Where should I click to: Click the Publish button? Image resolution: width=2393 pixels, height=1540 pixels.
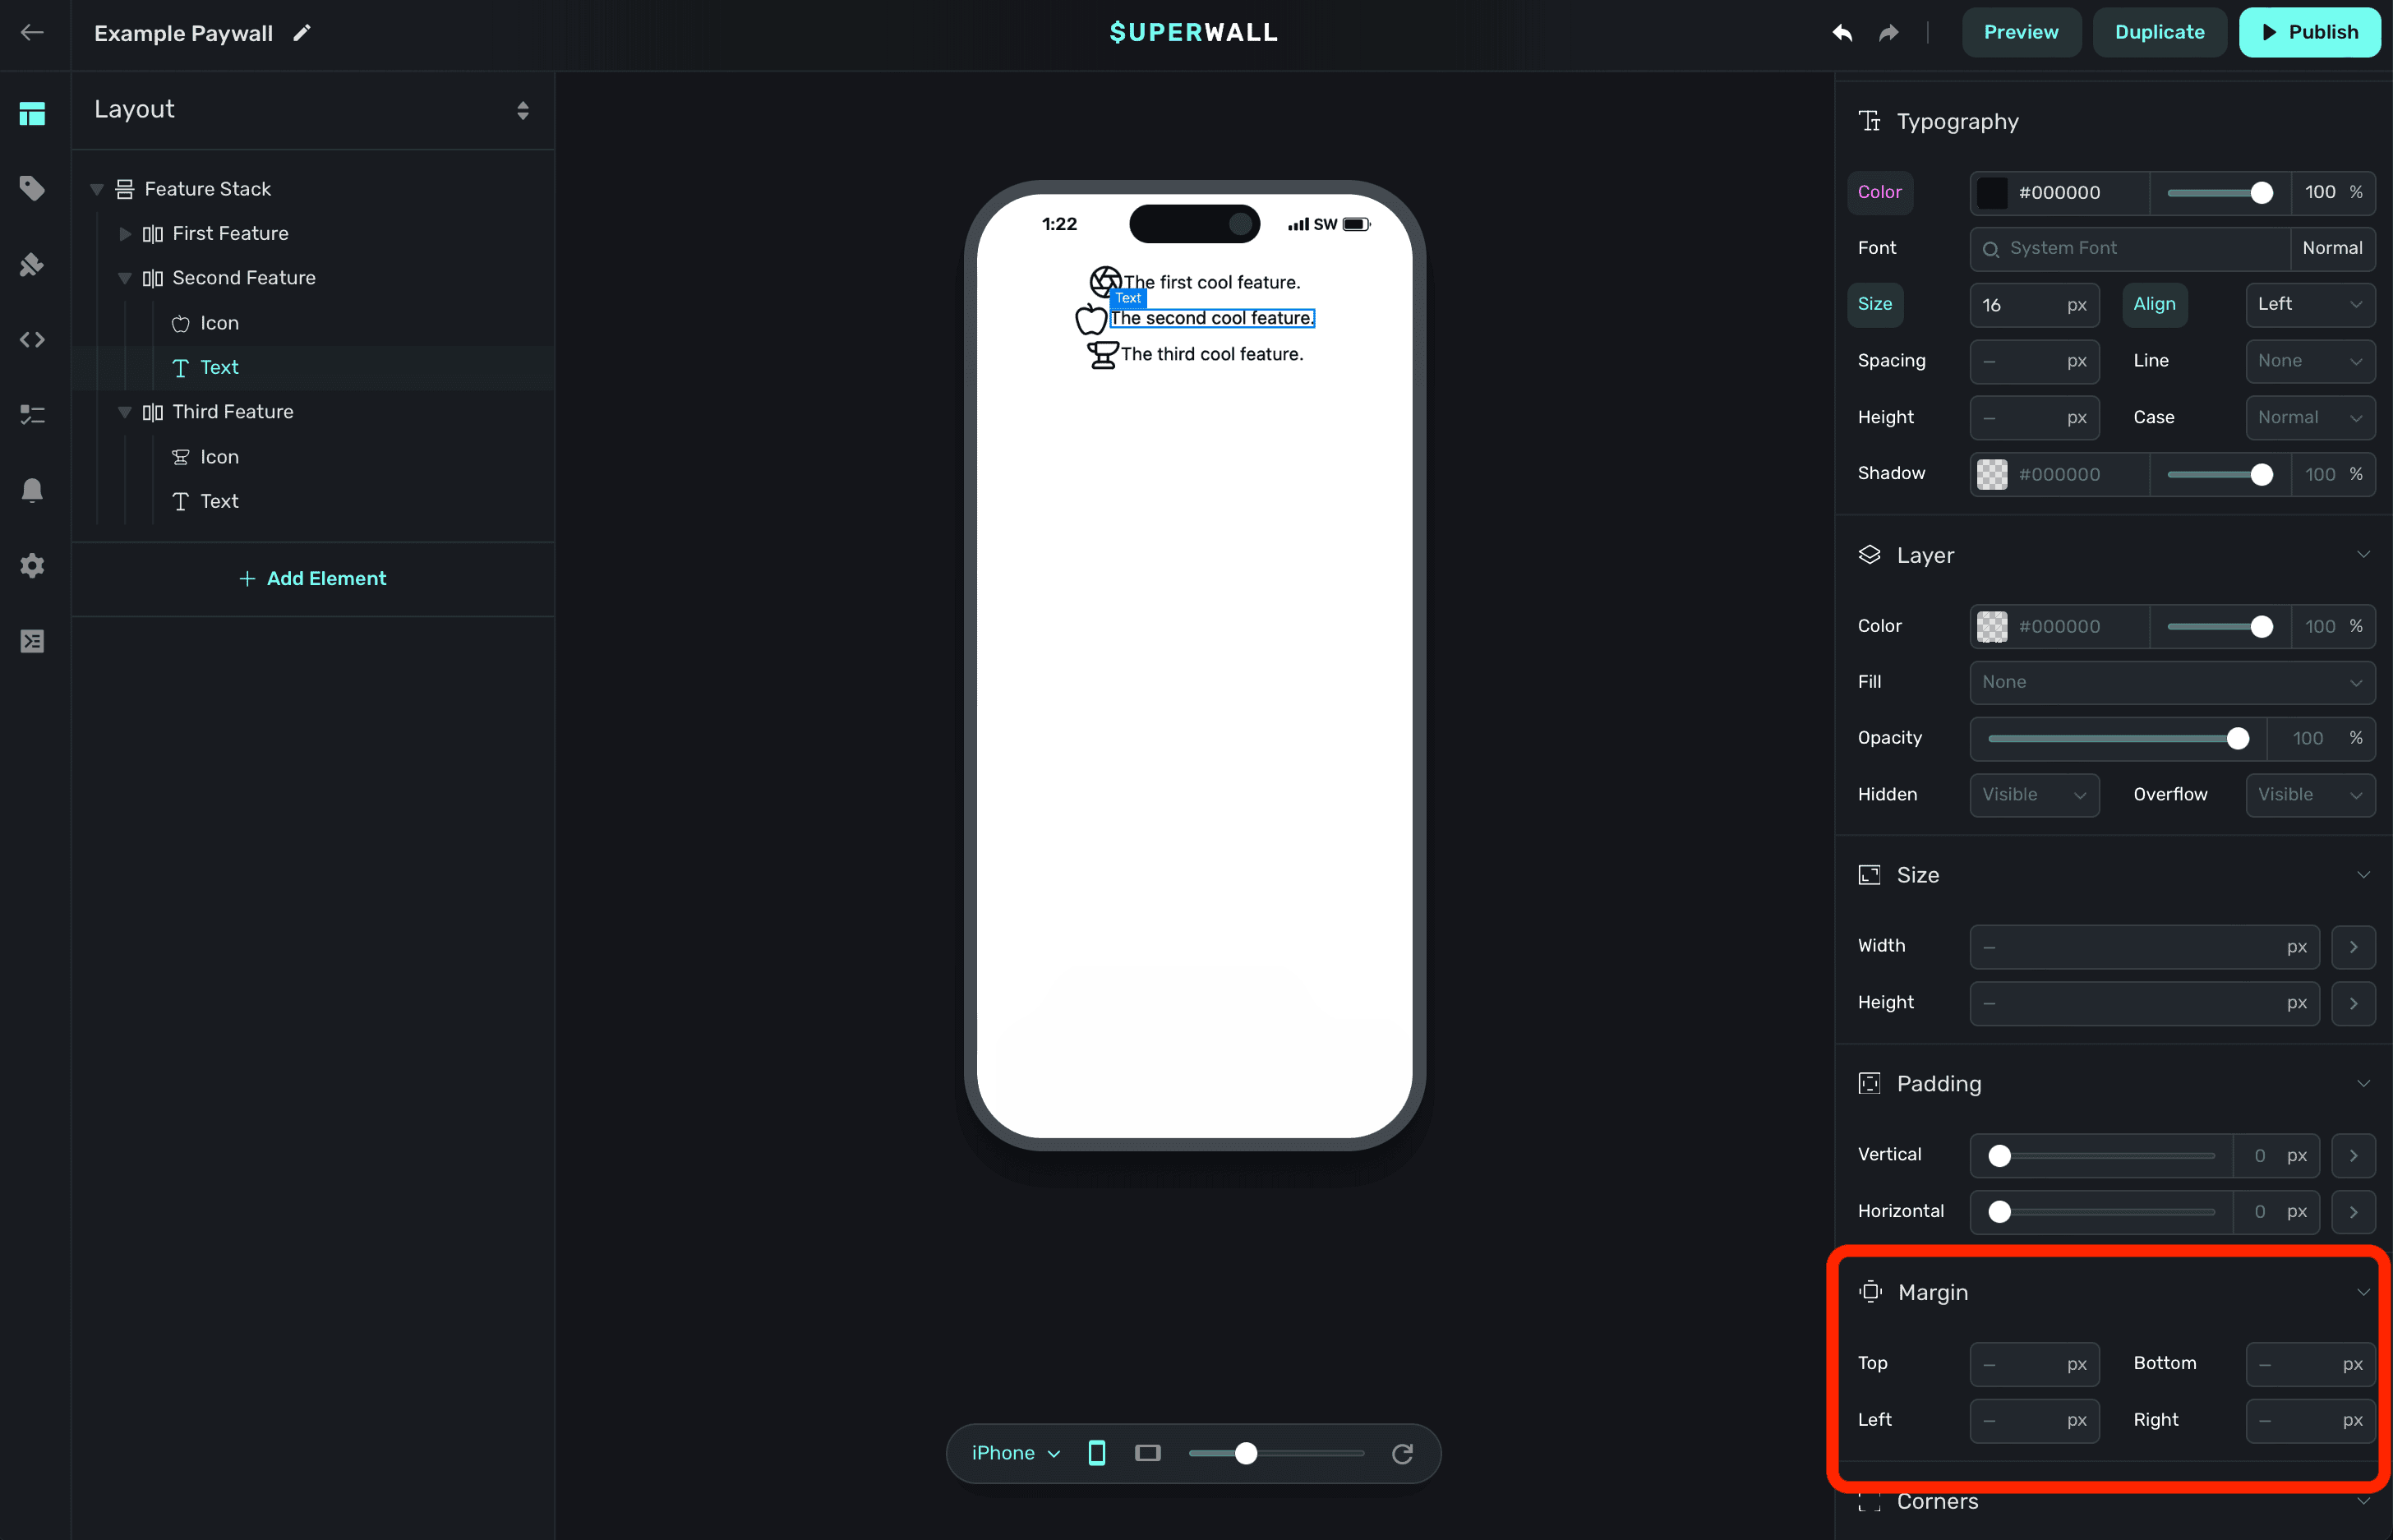coord(2309,33)
